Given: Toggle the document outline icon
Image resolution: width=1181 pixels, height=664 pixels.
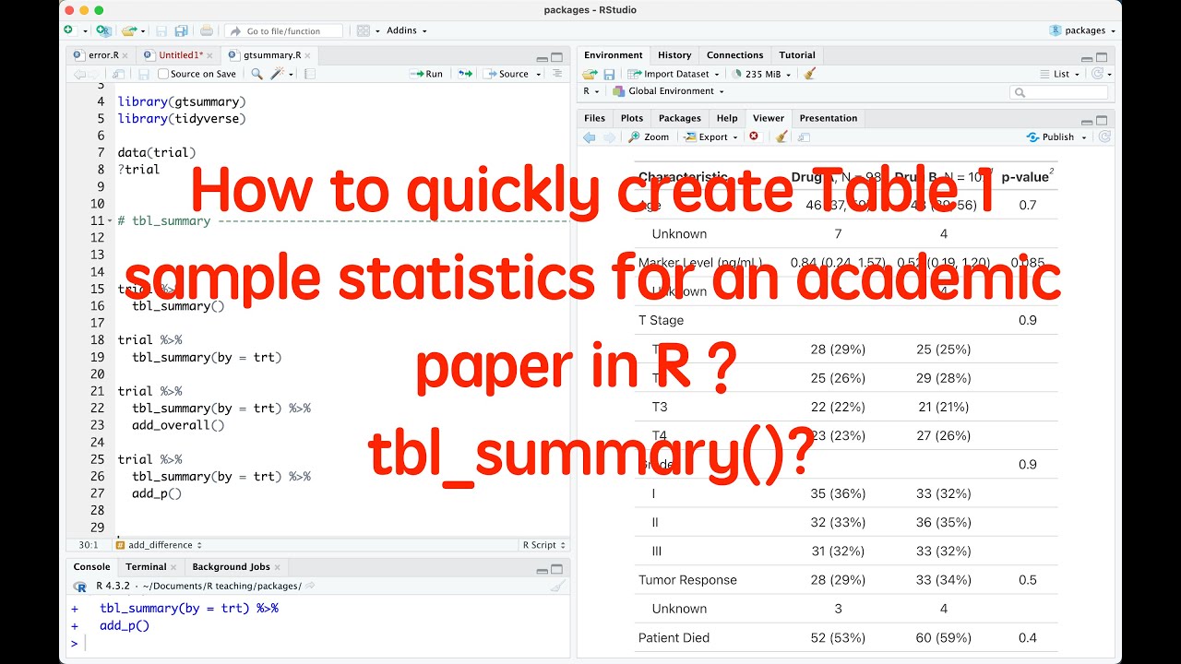Looking at the screenshot, I should click(x=556, y=74).
